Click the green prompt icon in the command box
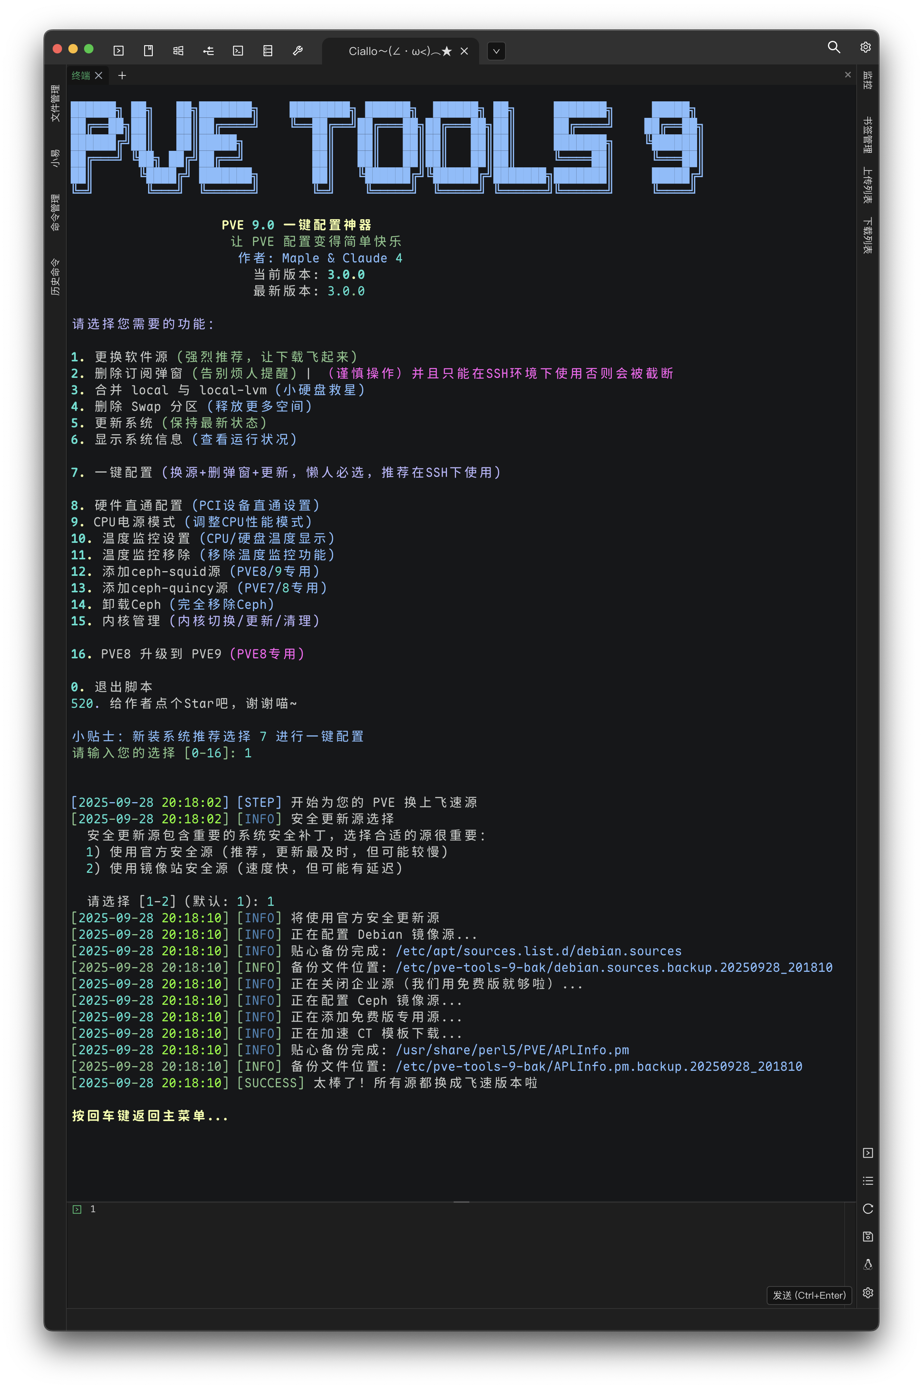 pyautogui.click(x=77, y=1209)
